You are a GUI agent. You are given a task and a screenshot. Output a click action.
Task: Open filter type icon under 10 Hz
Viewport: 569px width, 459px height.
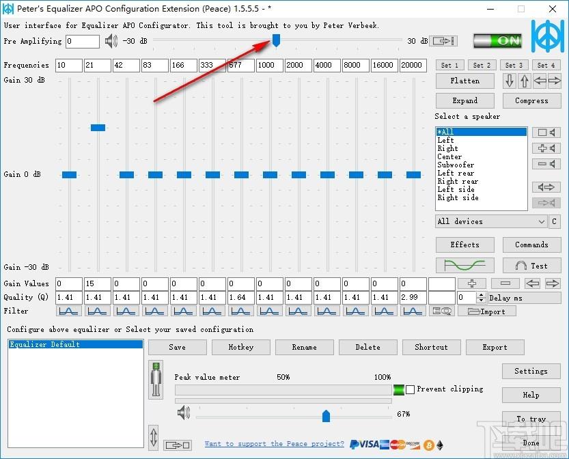coord(68,311)
